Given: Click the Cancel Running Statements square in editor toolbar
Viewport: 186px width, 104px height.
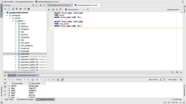Looking at the screenshot, I should (x=88, y=10).
